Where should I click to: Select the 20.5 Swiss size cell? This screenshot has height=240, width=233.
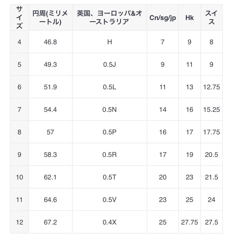coord(211,155)
